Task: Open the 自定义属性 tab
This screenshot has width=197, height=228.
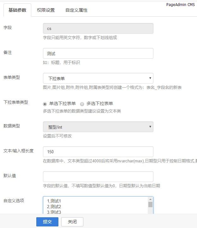Action: click(x=76, y=10)
